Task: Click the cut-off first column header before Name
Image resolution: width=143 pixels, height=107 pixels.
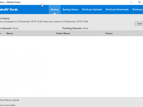Action: (x=0, y=33)
